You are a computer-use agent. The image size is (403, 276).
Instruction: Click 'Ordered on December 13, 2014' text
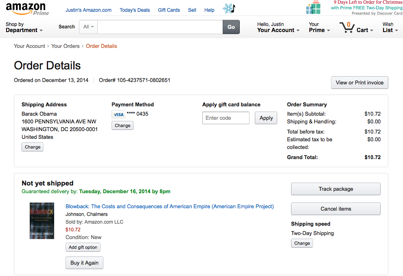click(51, 80)
